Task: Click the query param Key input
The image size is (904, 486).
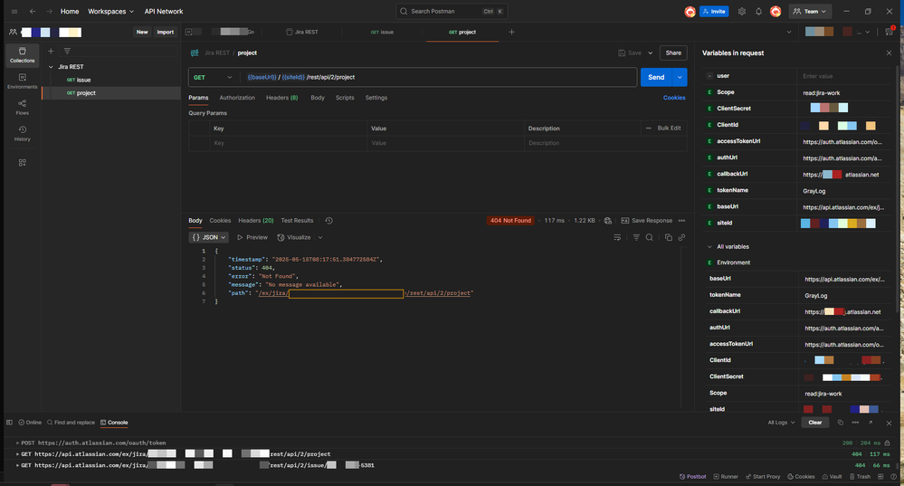Action: coord(289,144)
